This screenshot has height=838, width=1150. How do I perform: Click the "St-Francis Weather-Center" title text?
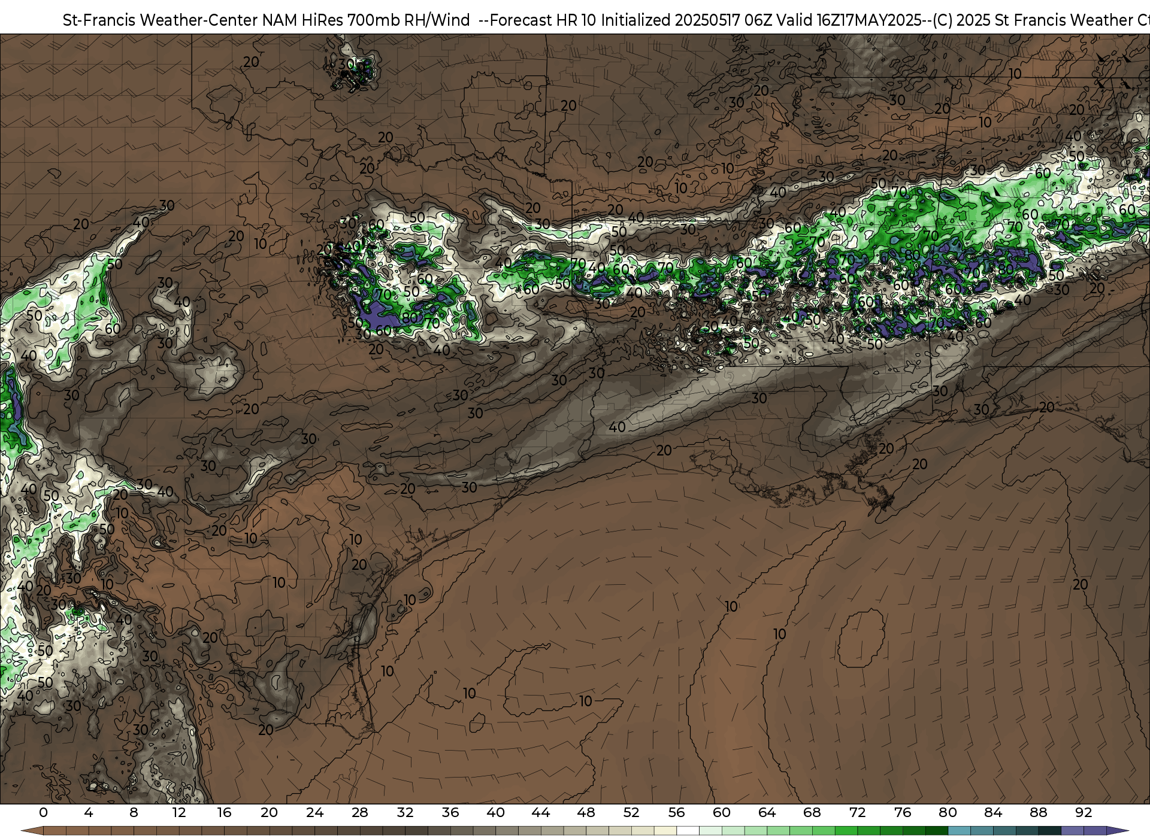click(160, 20)
